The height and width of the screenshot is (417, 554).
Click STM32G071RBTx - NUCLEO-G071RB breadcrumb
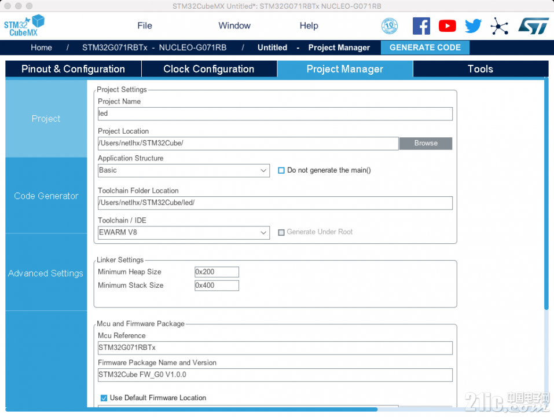coord(155,47)
